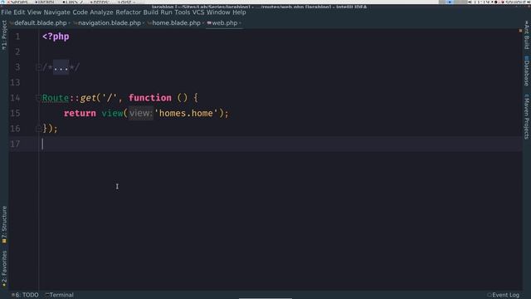Click the web.php file type icon

coord(209,23)
